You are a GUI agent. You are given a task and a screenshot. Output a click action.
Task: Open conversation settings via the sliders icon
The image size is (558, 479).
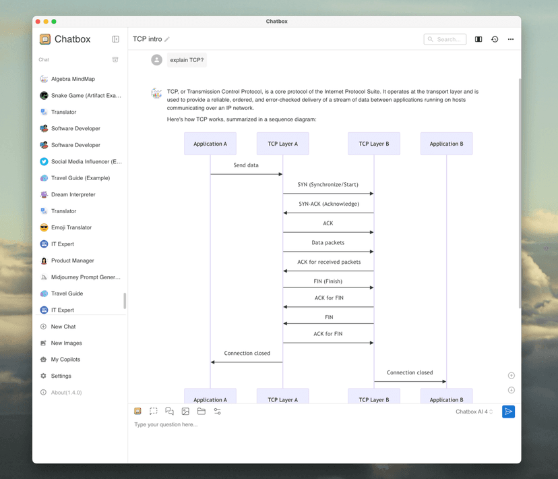click(217, 412)
